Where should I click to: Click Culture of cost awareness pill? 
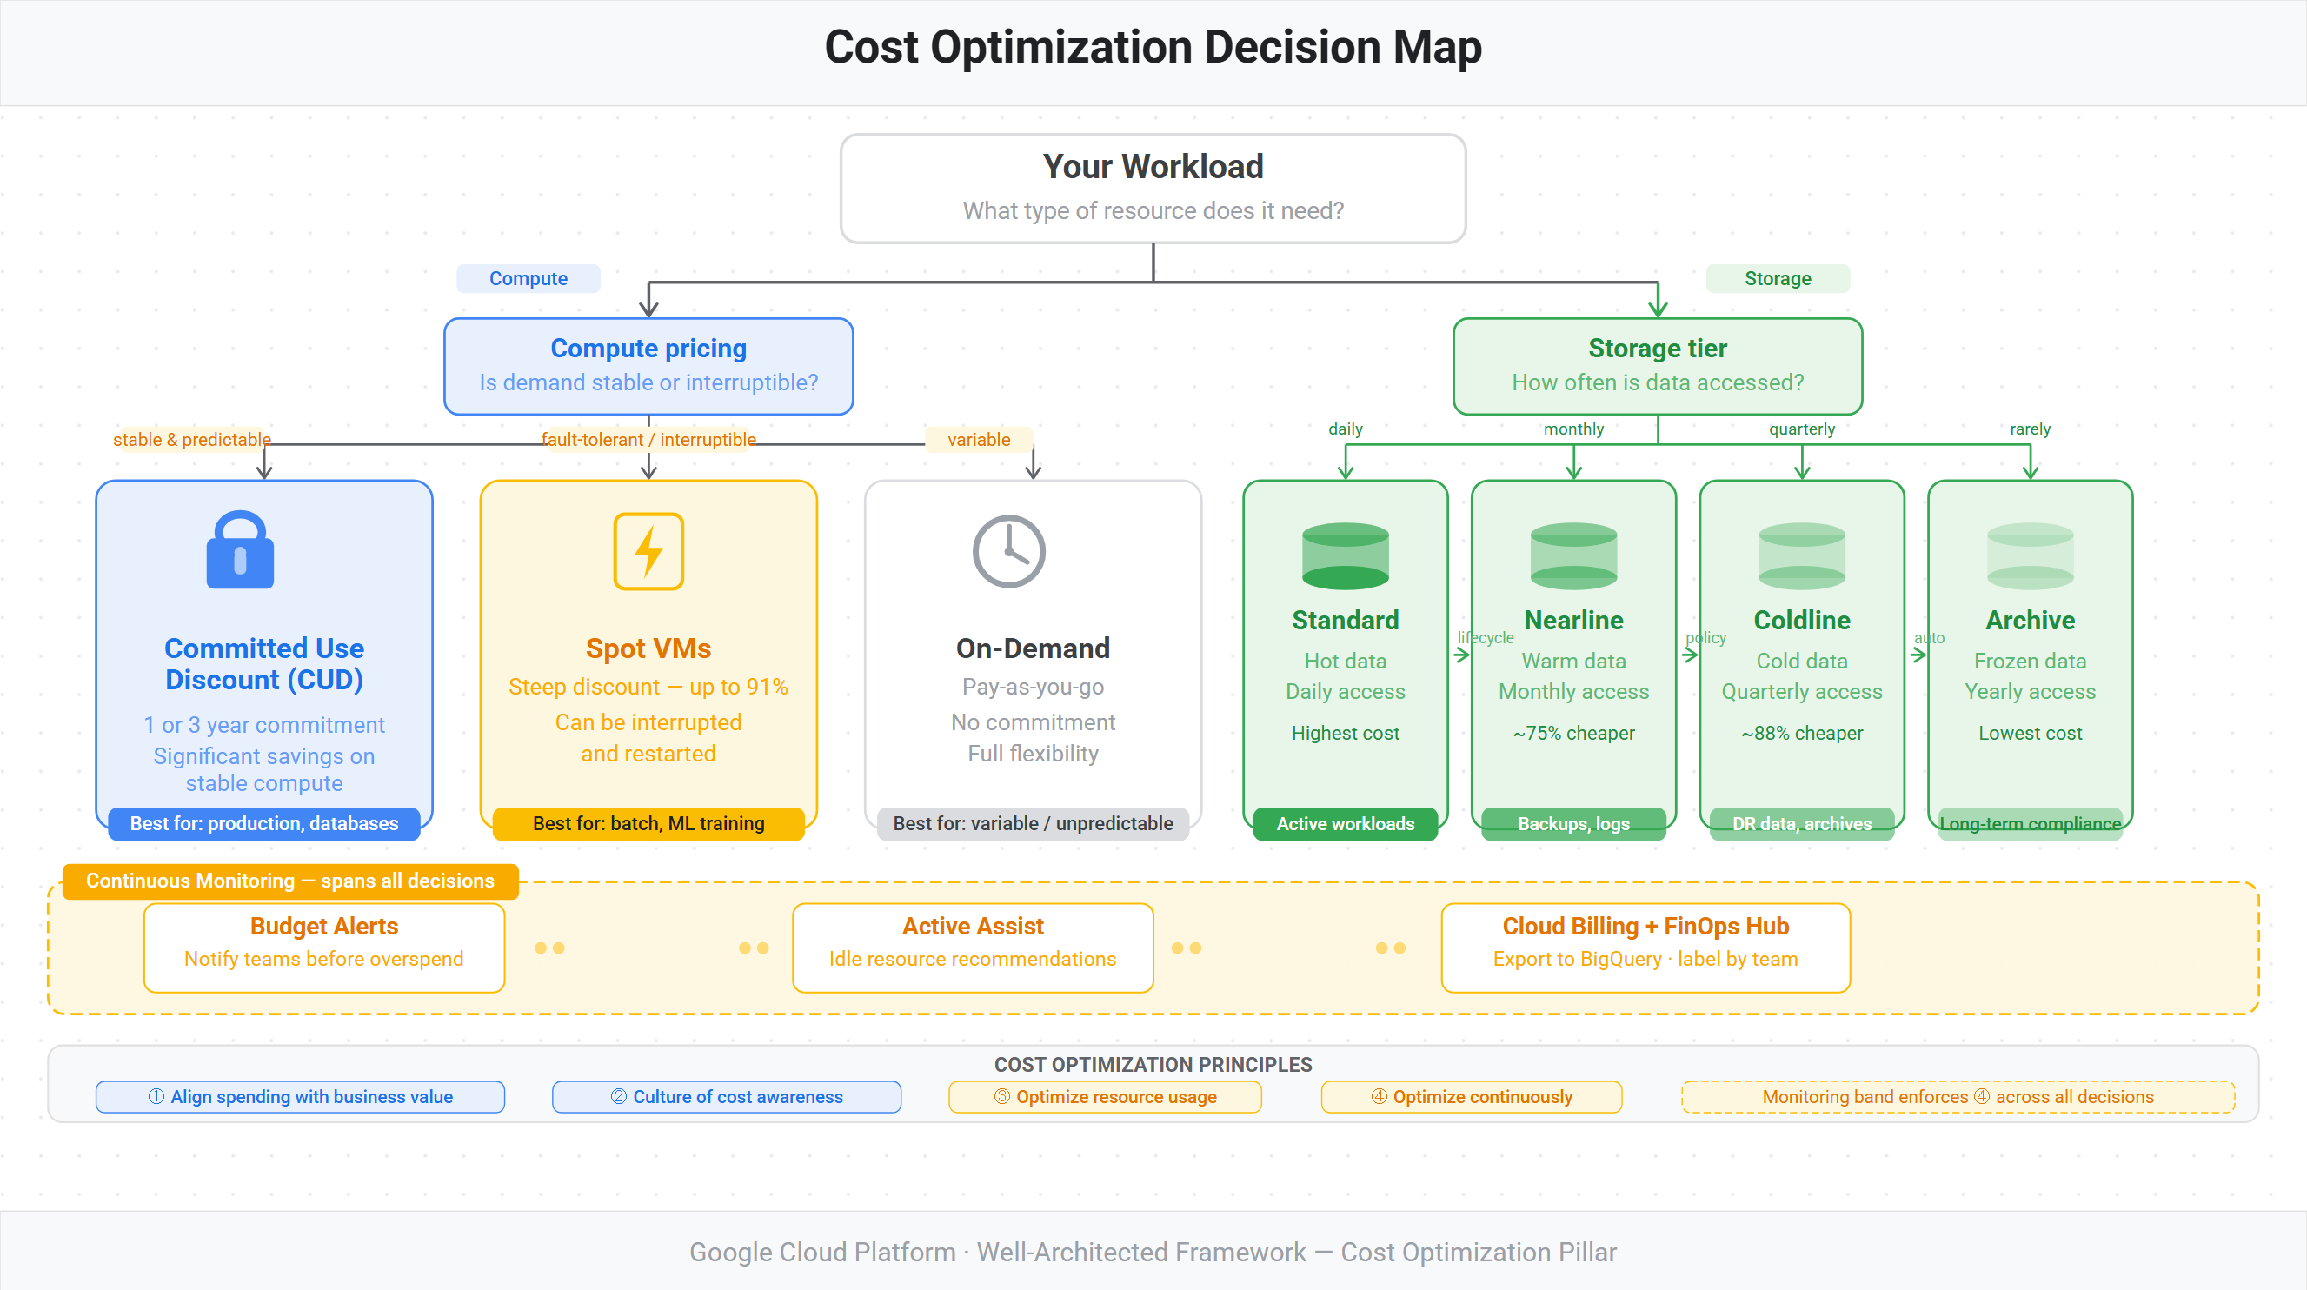pyautogui.click(x=727, y=1096)
